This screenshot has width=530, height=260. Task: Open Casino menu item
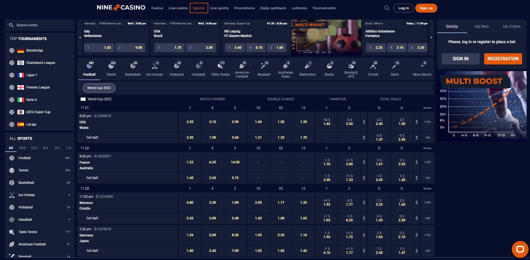(157, 8)
